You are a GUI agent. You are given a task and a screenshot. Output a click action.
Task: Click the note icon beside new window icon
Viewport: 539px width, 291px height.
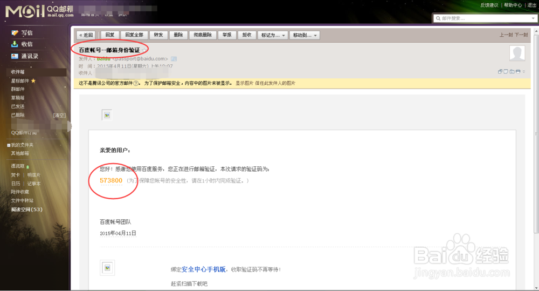coord(506,71)
